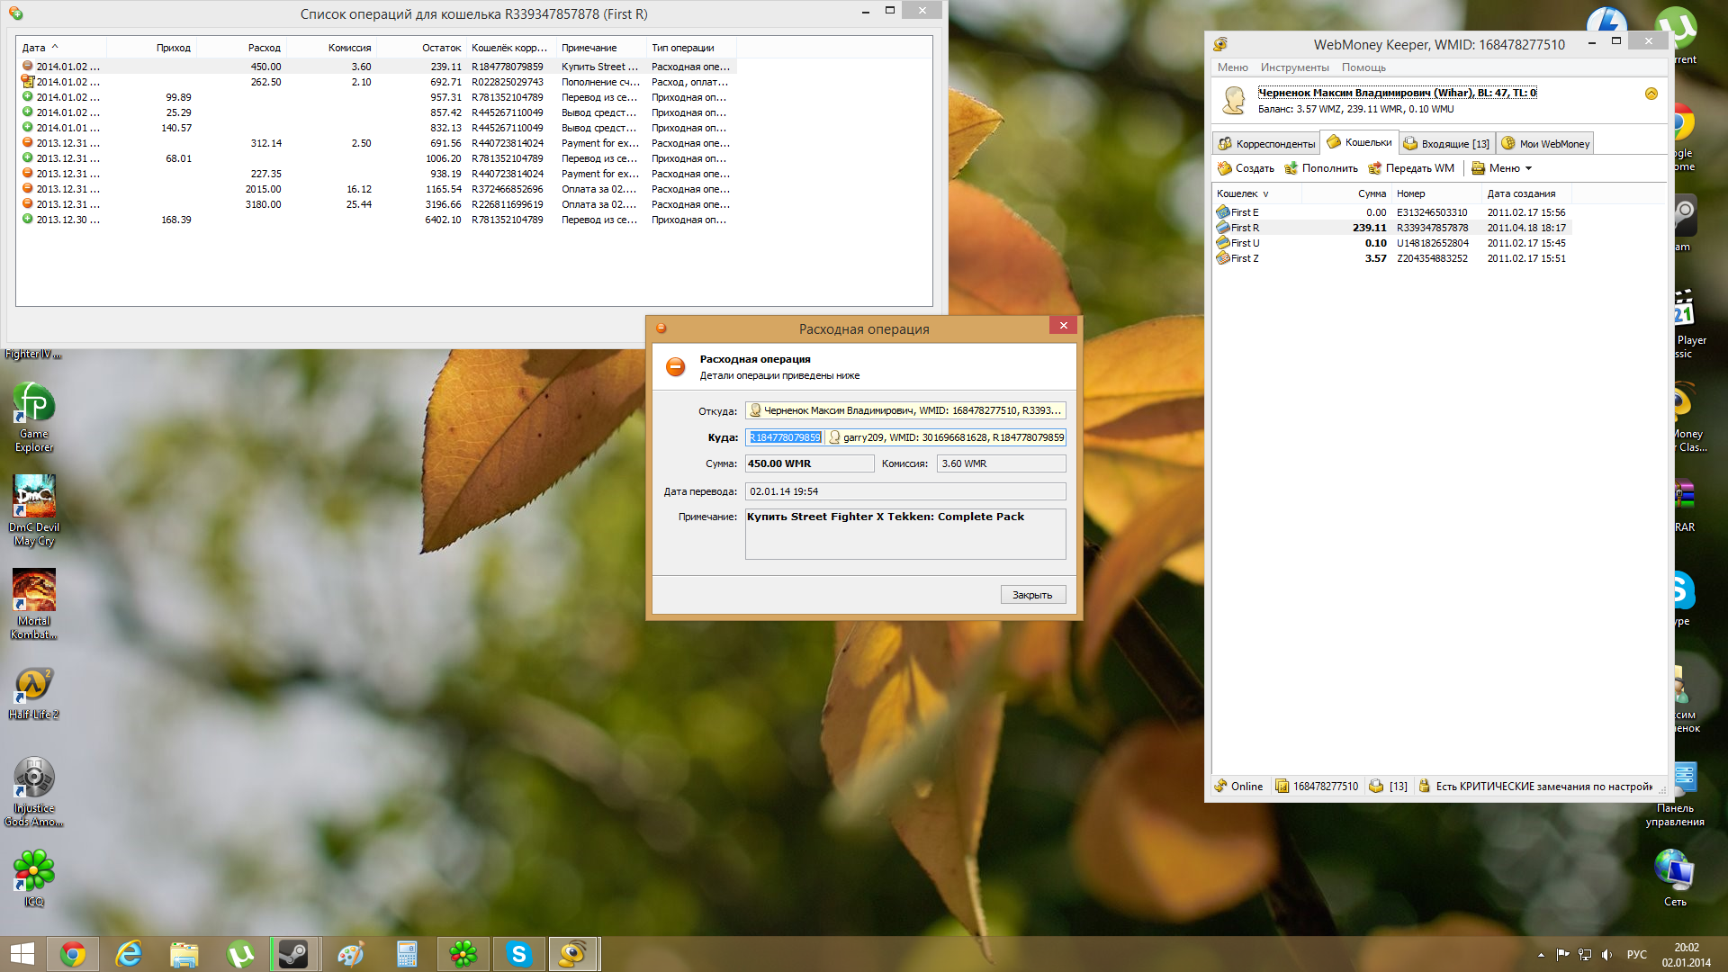Click the First Z wallet icon
The image size is (1728, 972).
[x=1222, y=258]
